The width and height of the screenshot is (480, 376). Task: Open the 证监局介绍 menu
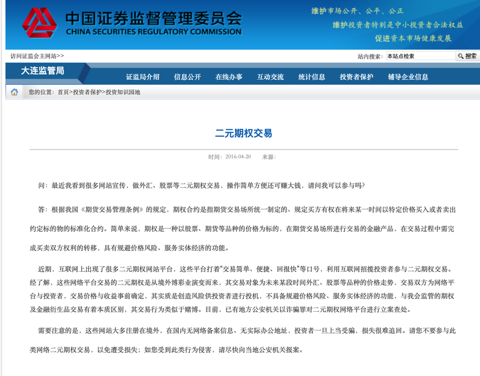(143, 77)
